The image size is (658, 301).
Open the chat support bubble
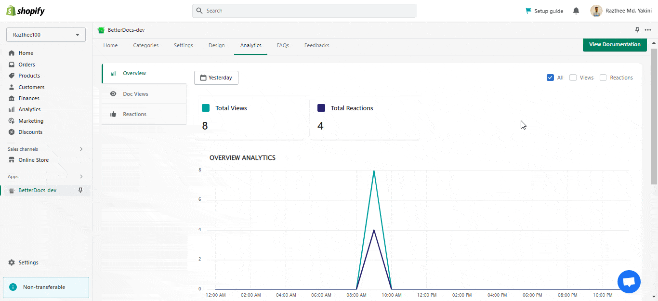point(629,282)
